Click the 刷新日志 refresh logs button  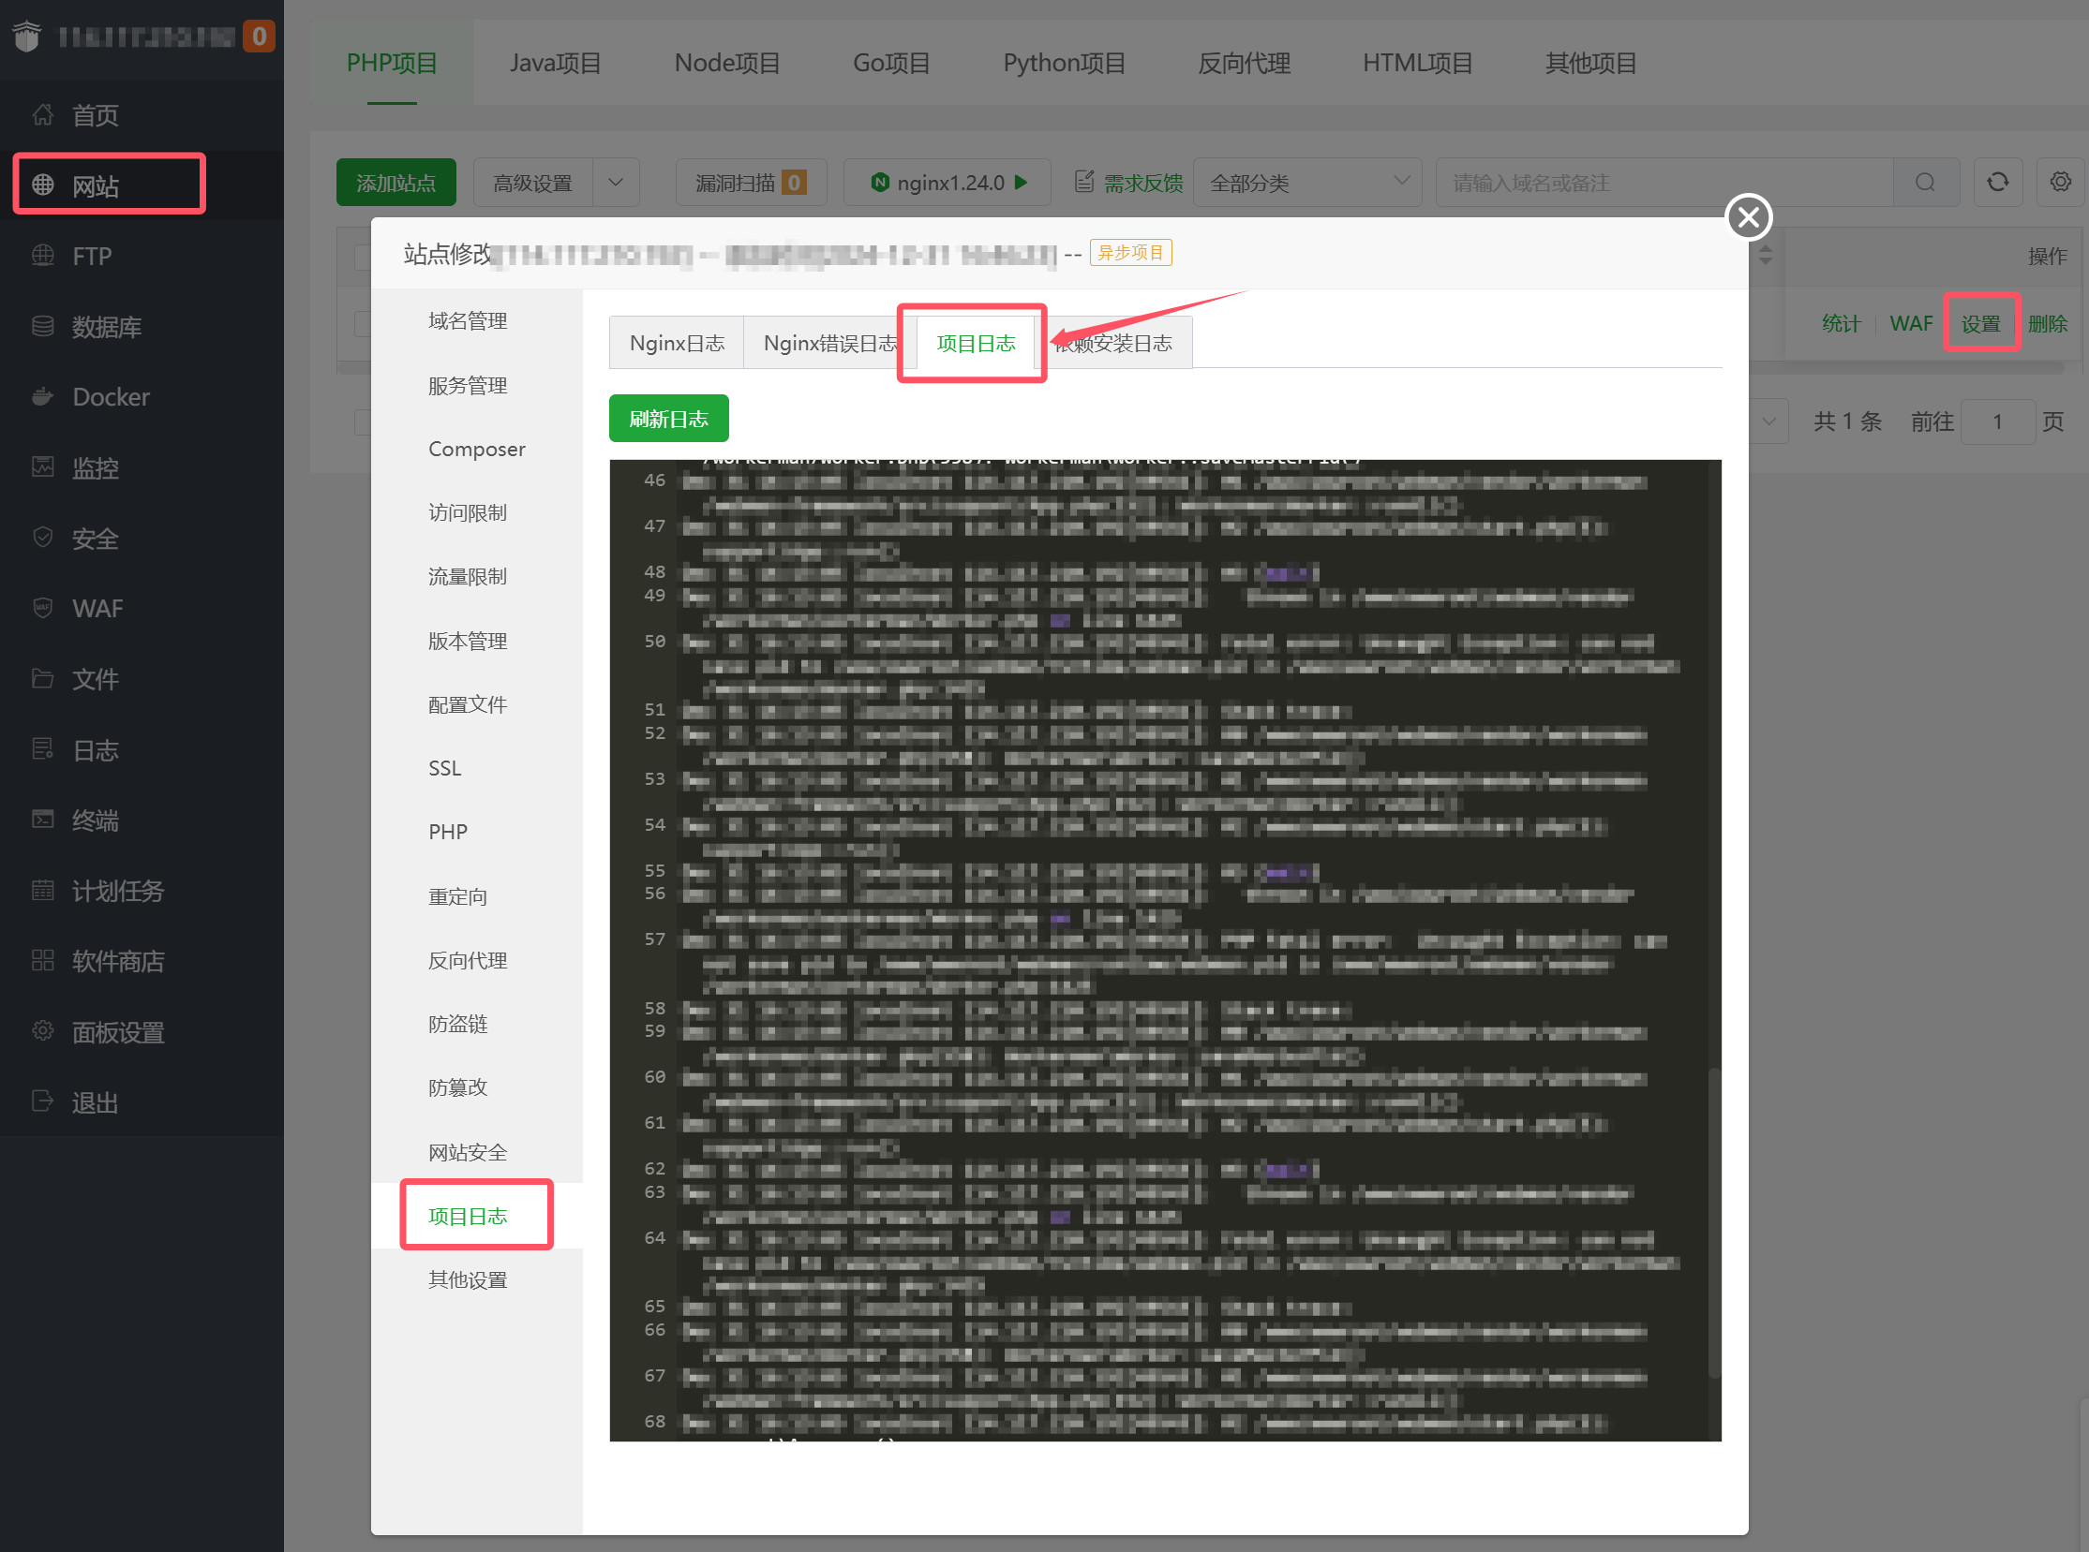pos(668,418)
